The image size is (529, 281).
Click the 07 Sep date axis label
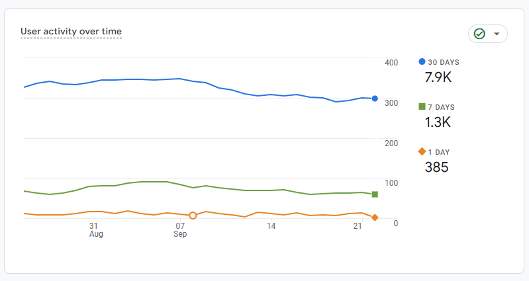[x=180, y=230]
